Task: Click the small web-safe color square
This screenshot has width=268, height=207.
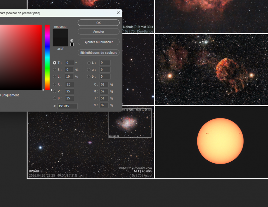Action: [72, 44]
